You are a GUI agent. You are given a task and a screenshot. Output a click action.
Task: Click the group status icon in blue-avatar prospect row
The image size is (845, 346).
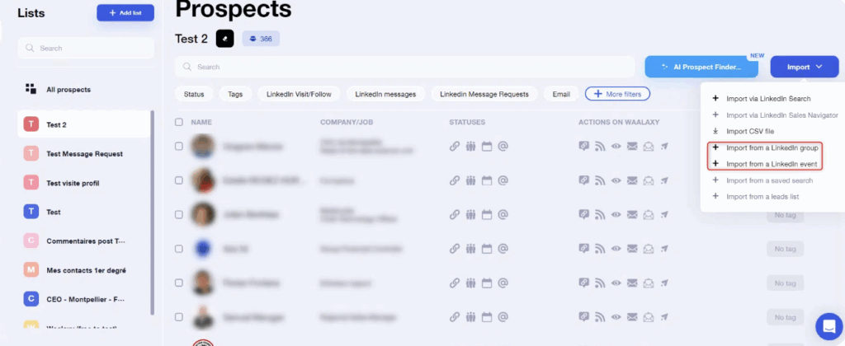[470, 249]
